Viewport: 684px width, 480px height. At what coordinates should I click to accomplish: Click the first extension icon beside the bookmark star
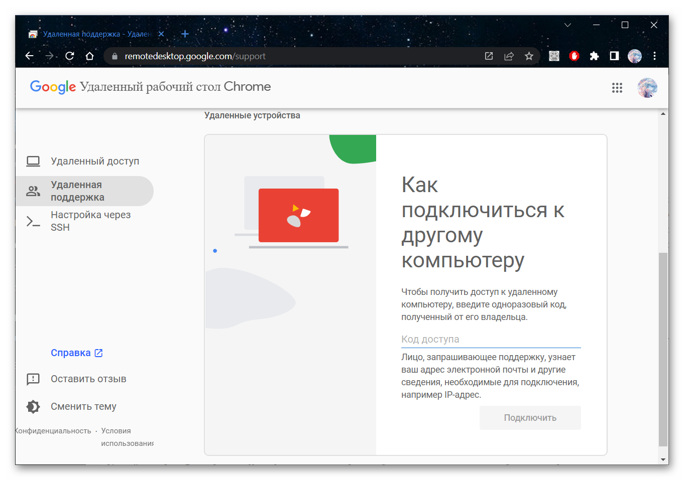pyautogui.click(x=554, y=56)
